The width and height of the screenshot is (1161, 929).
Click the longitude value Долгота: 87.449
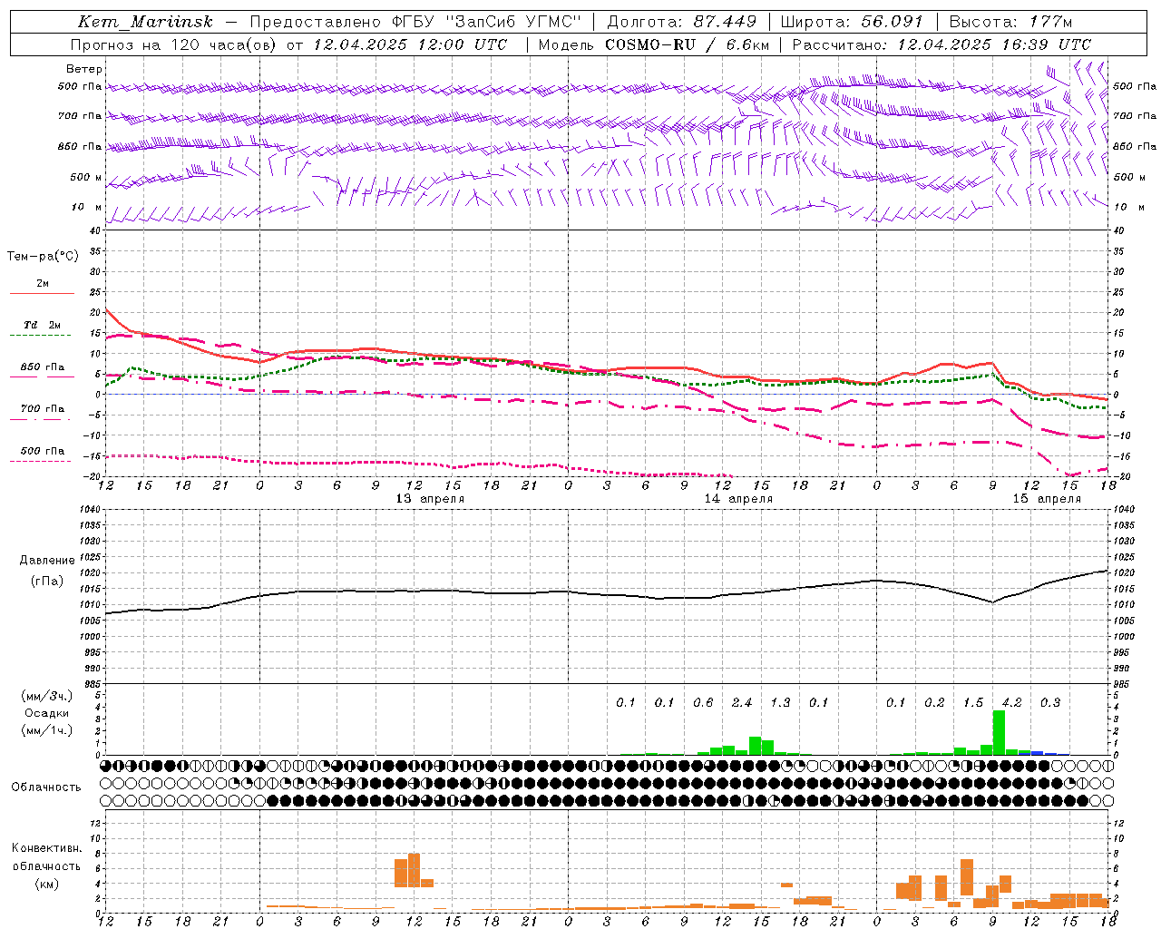[x=681, y=22]
